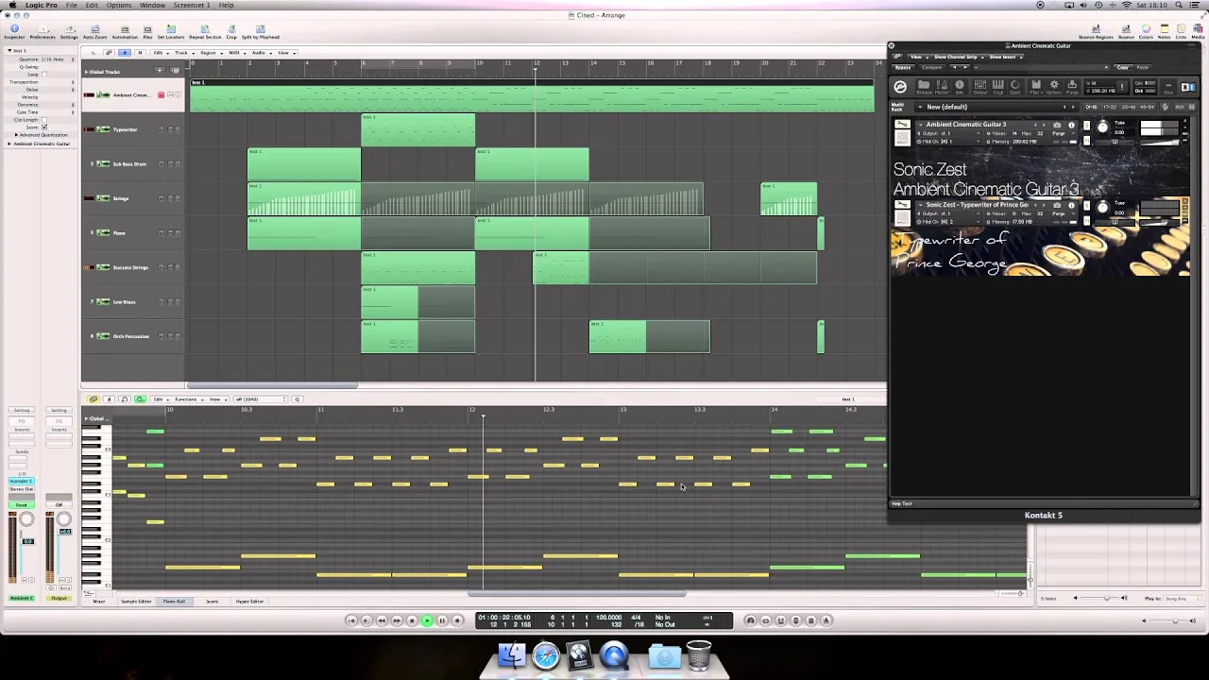Show the Kontakt Info icon

click(x=960, y=85)
